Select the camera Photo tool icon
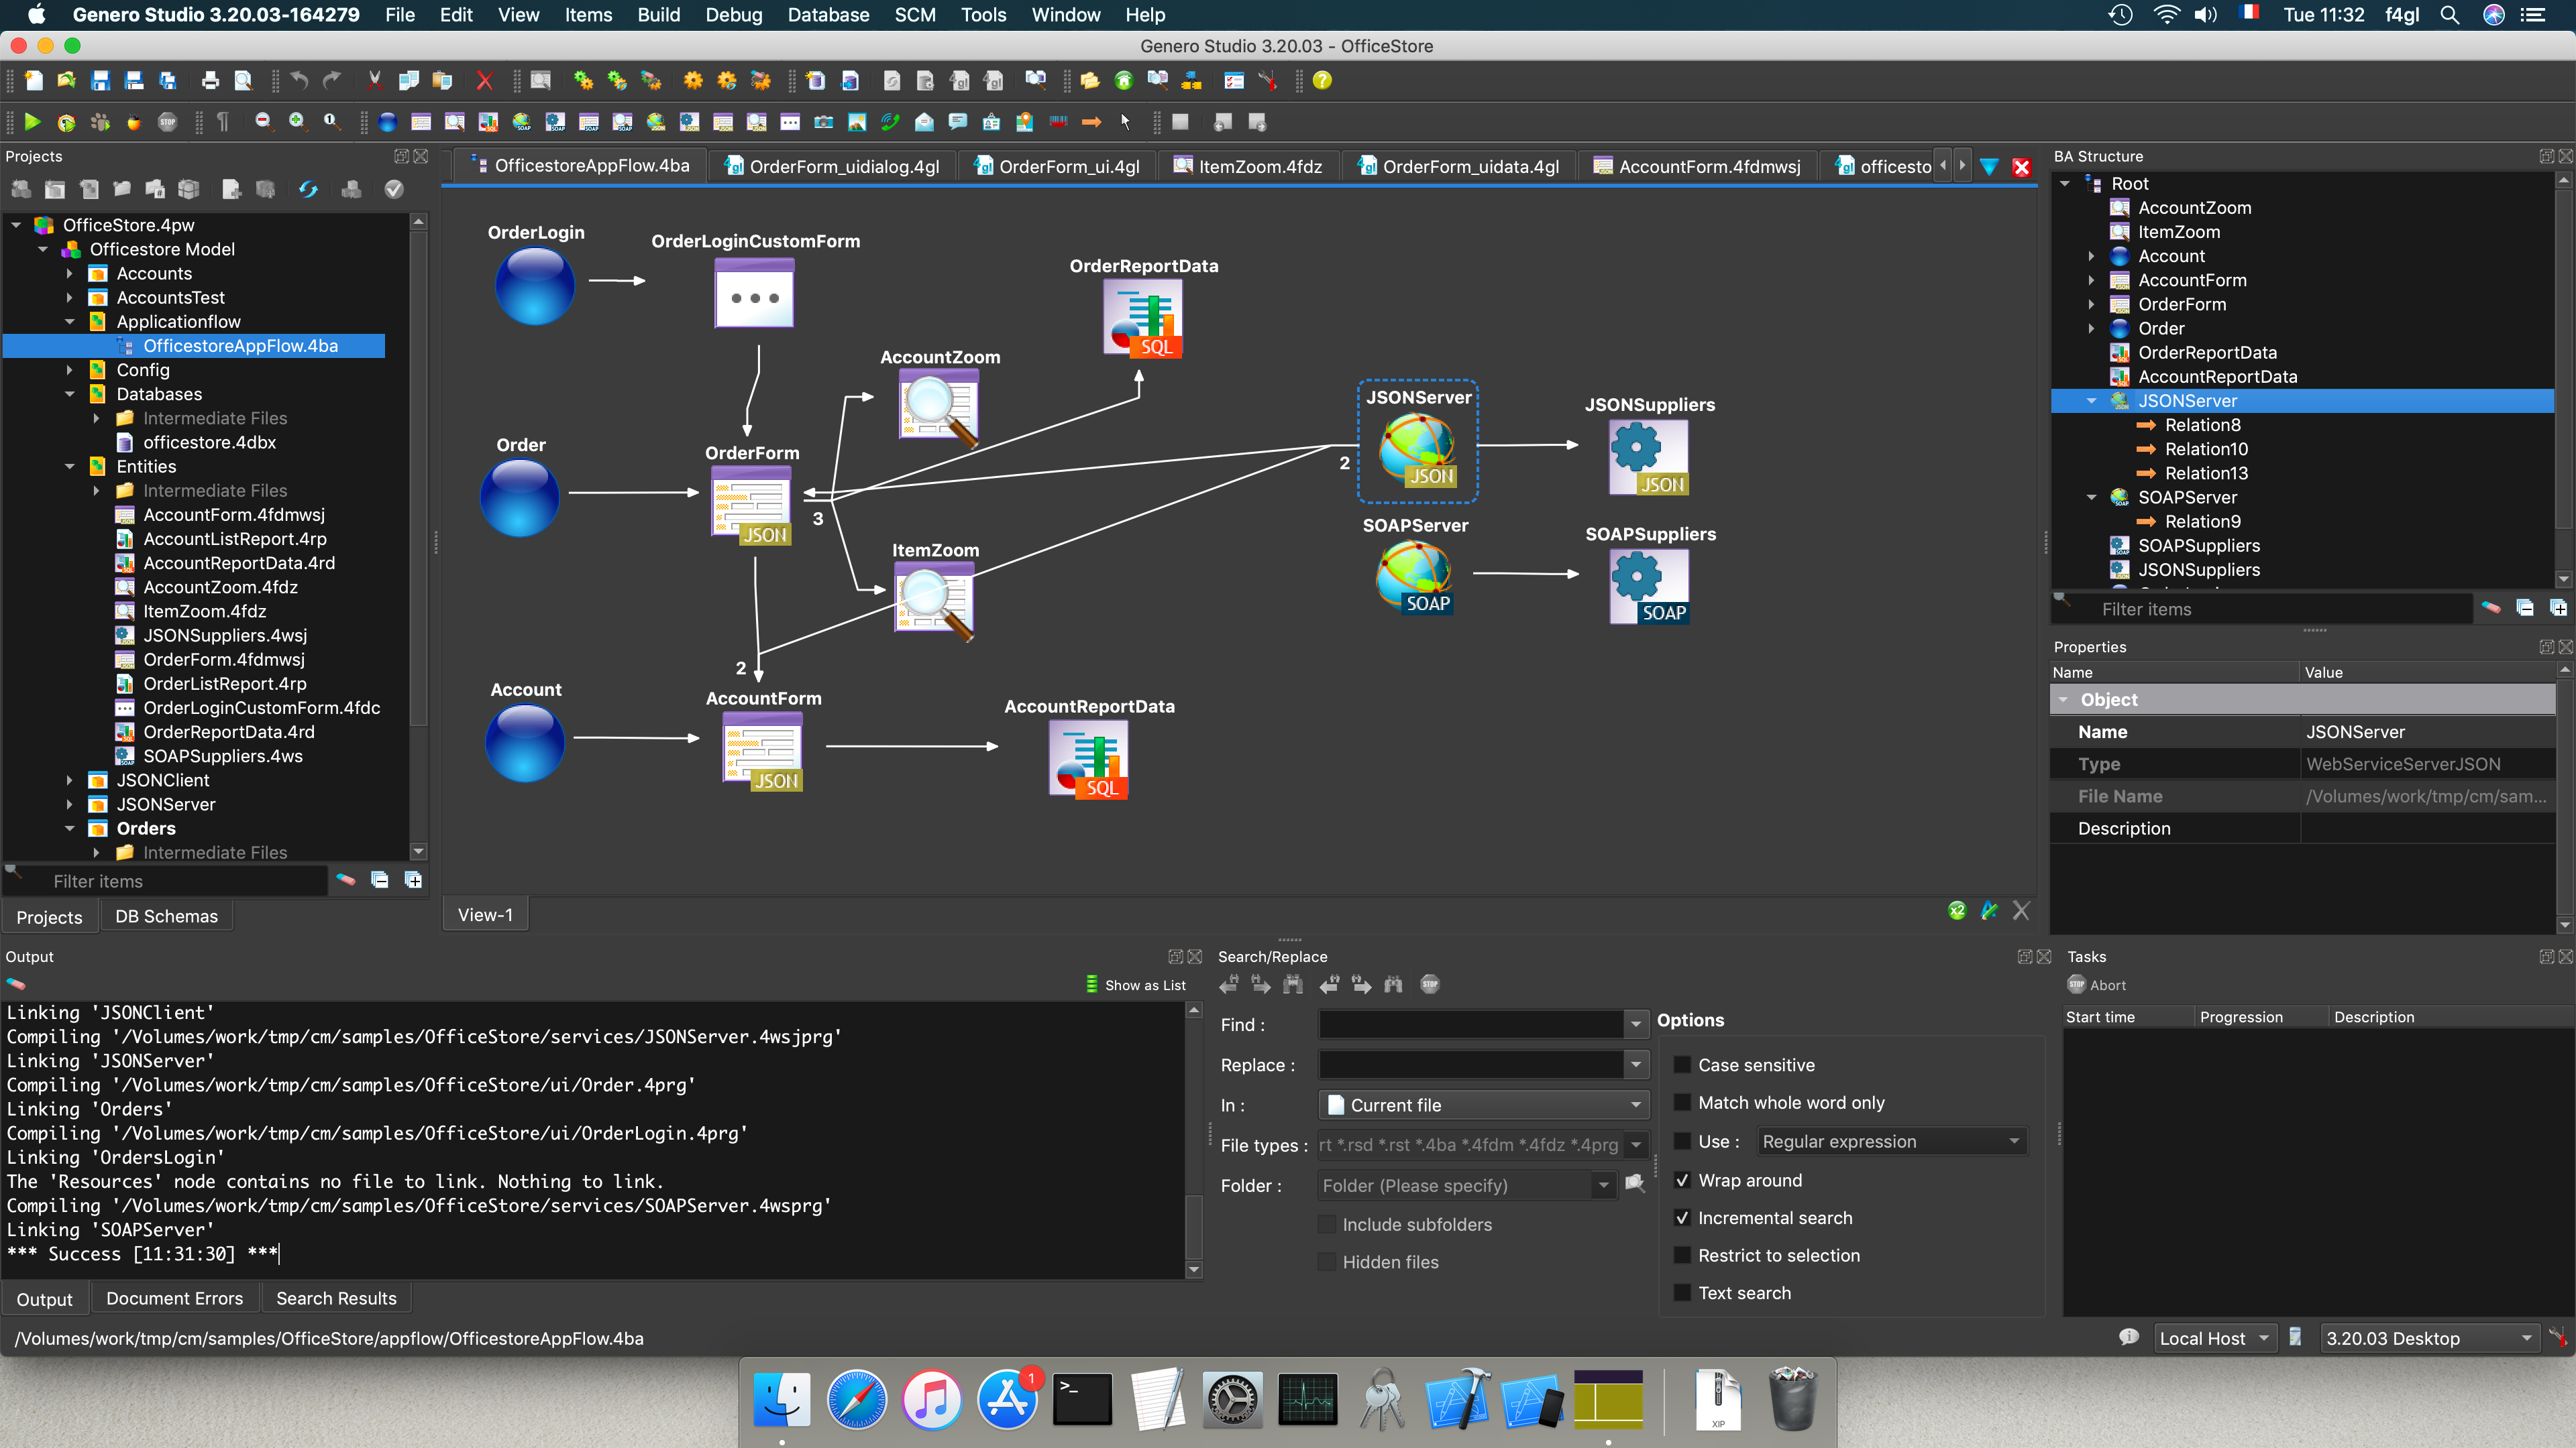 pyautogui.click(x=824, y=122)
